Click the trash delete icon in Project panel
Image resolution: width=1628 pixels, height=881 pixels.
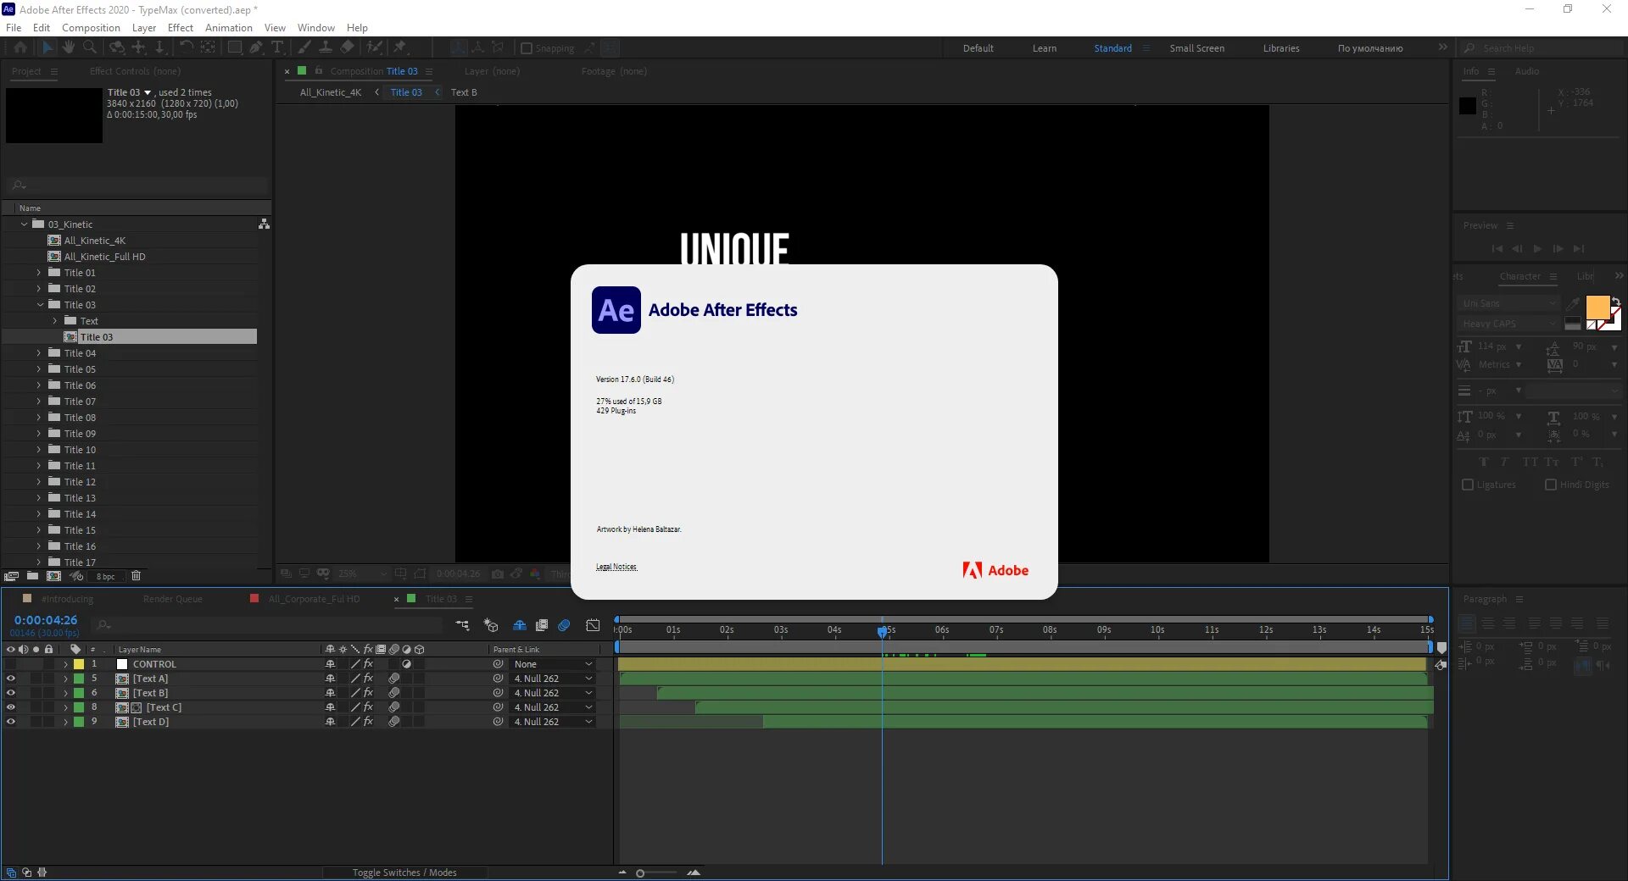click(x=136, y=576)
